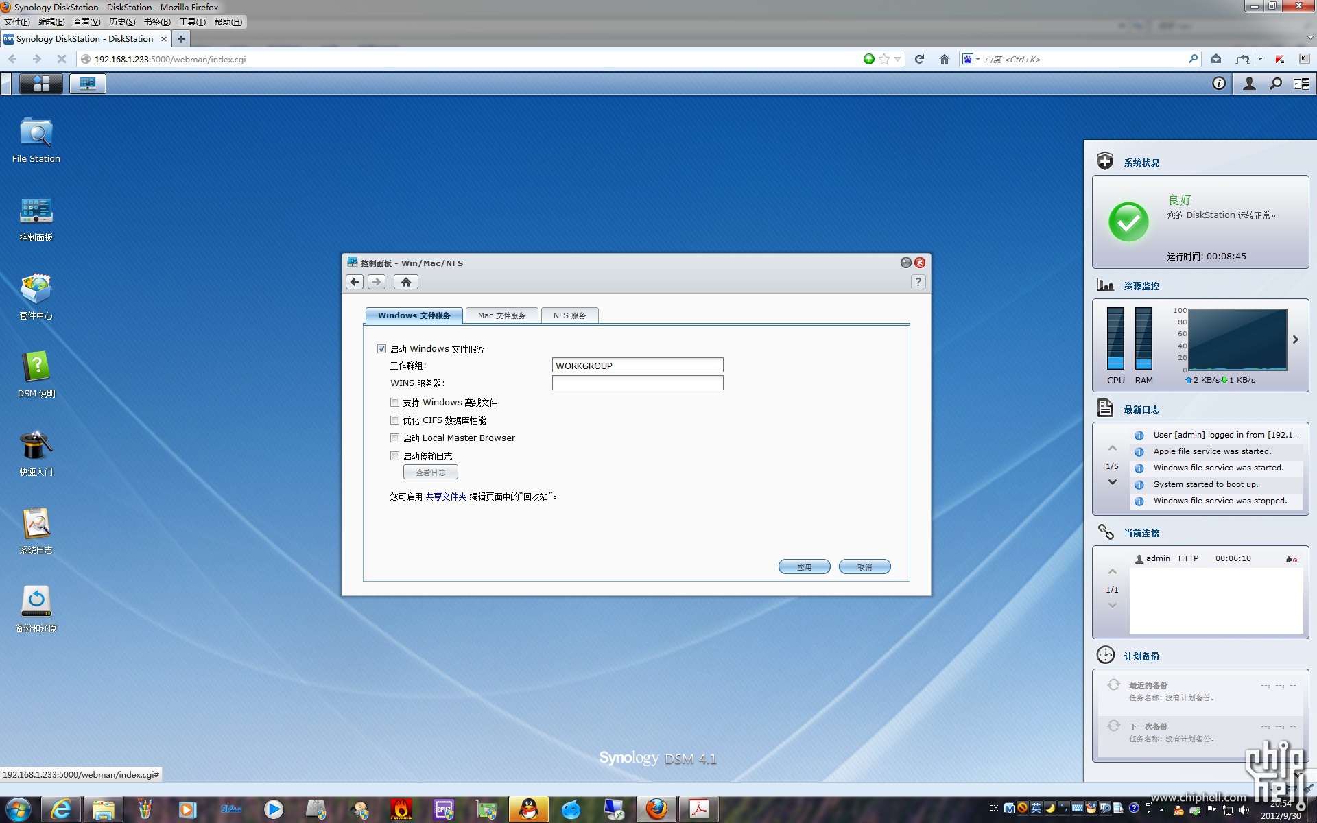The width and height of the screenshot is (1317, 823).
Task: Click up chevron in 当前连接 widget
Action: (x=1113, y=571)
